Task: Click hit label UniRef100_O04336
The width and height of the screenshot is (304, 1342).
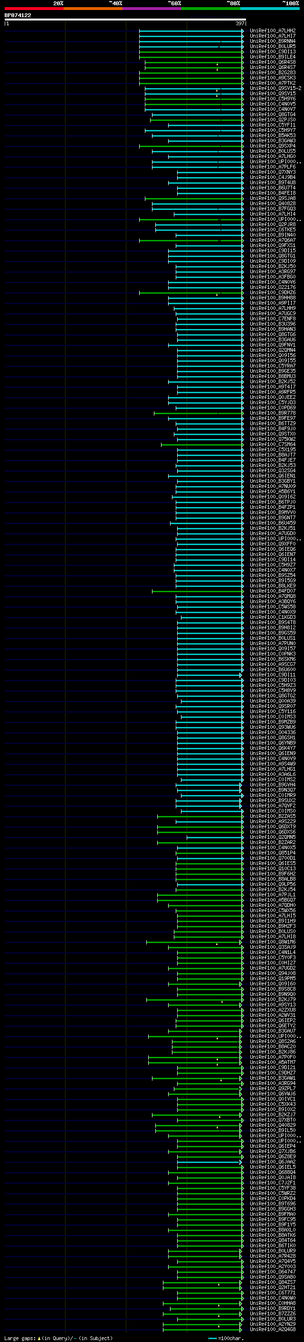Action: pyautogui.click(x=273, y=733)
